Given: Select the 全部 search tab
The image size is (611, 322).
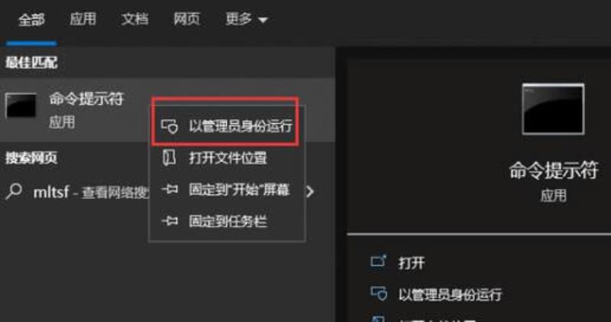Looking at the screenshot, I should [x=31, y=19].
